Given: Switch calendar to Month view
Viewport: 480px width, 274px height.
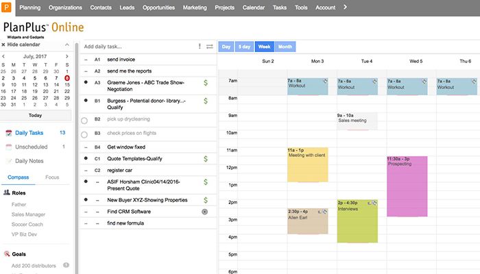Looking at the screenshot, I should coord(285,47).
